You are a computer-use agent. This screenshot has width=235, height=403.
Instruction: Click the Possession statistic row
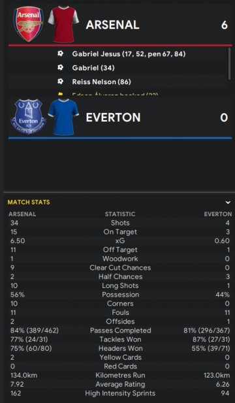[120, 295]
